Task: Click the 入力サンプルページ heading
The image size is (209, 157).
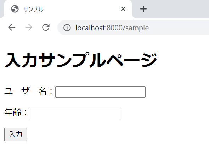Action: pyautogui.click(x=81, y=60)
